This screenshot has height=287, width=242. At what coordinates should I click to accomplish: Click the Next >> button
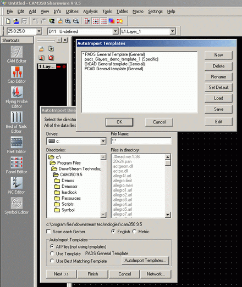coord(61,274)
